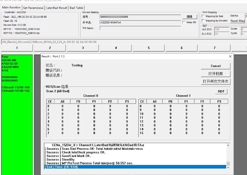Click the serial number input field
The image size is (247, 175).
coord(140,16)
